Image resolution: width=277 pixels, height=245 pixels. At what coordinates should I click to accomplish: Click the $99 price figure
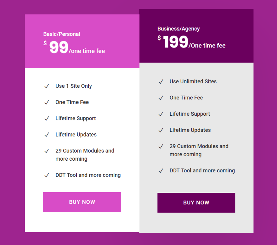tap(59, 48)
